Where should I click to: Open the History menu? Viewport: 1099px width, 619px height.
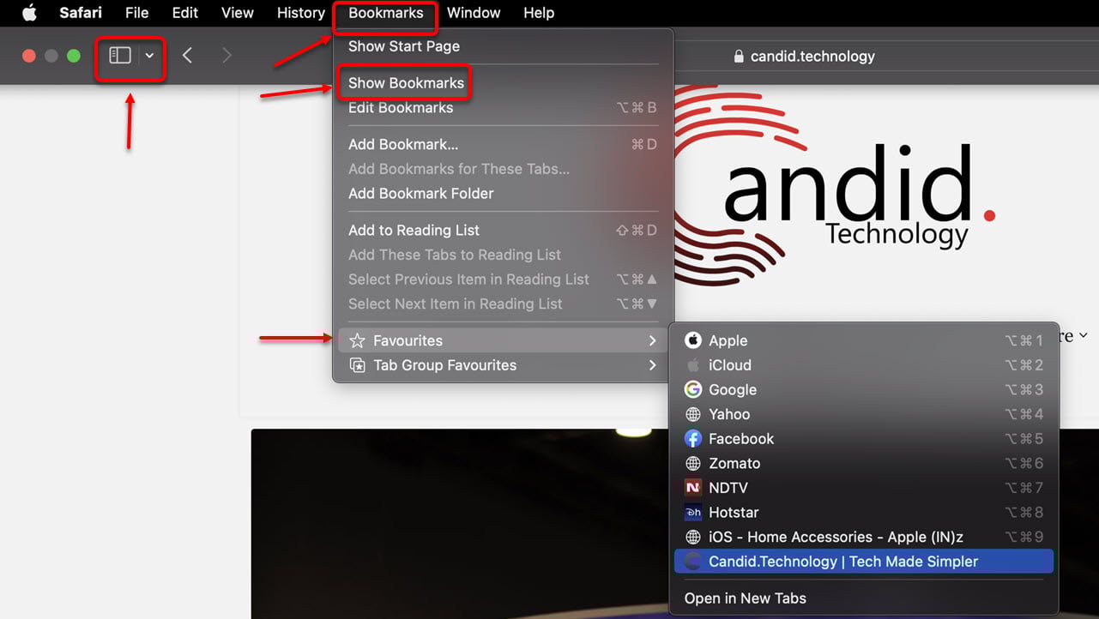[299, 13]
